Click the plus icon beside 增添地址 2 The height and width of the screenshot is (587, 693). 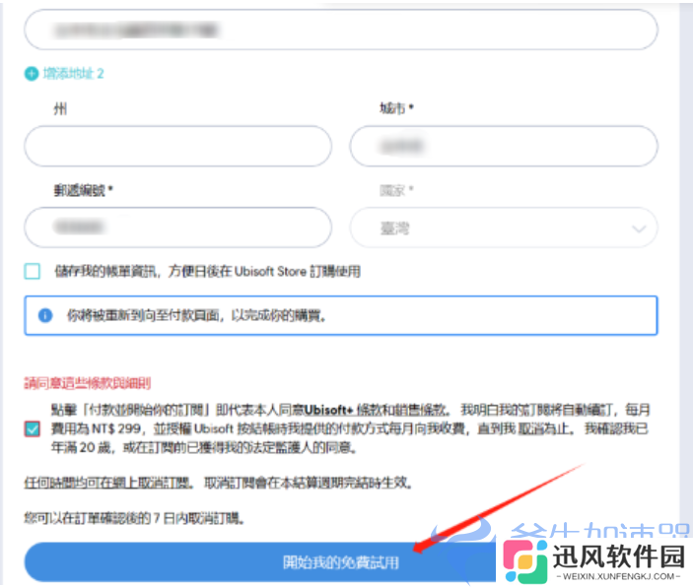tap(32, 73)
